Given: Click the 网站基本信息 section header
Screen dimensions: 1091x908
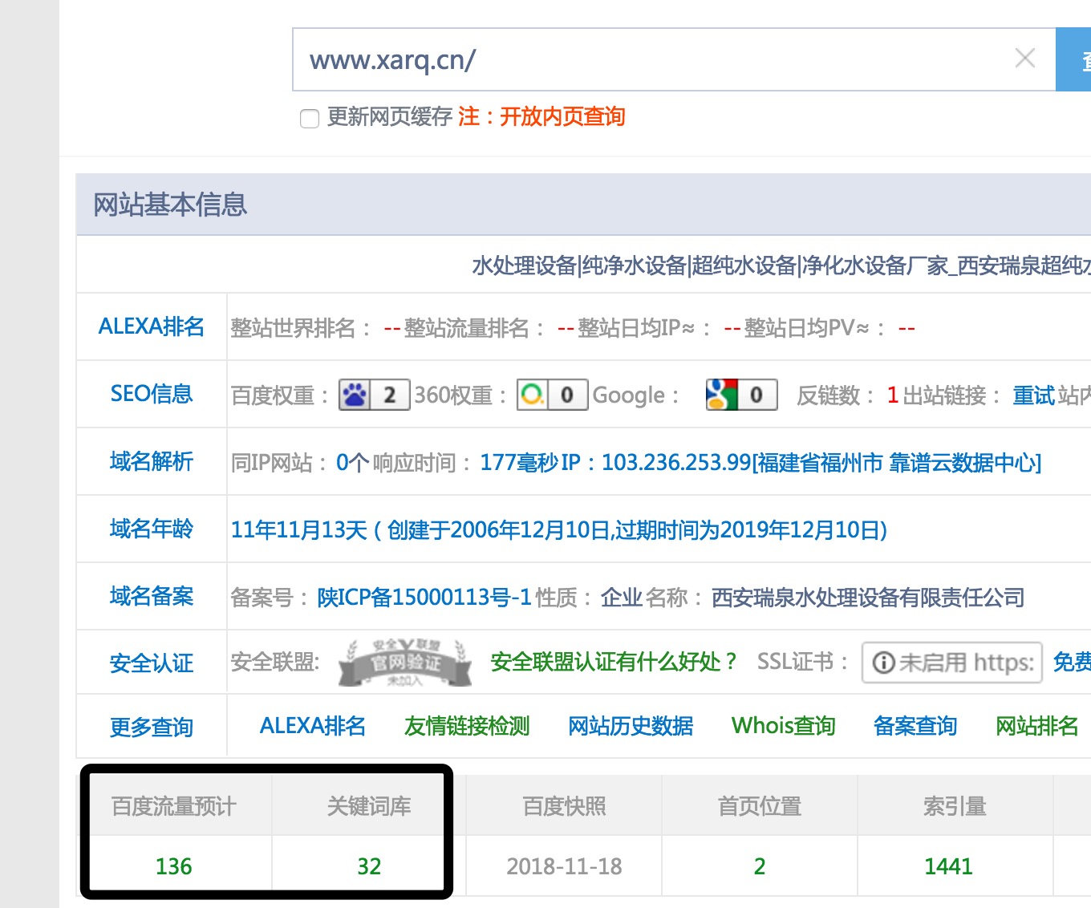Looking at the screenshot, I should [x=170, y=205].
